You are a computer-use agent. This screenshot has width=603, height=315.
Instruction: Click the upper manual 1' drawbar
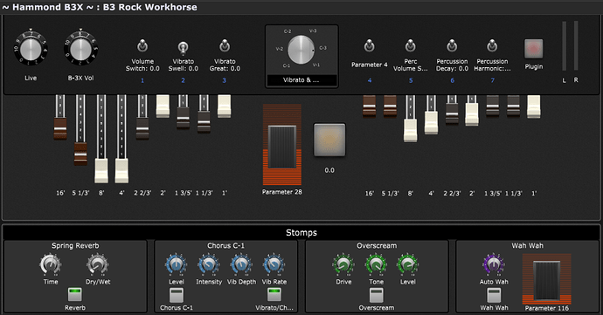(x=225, y=106)
